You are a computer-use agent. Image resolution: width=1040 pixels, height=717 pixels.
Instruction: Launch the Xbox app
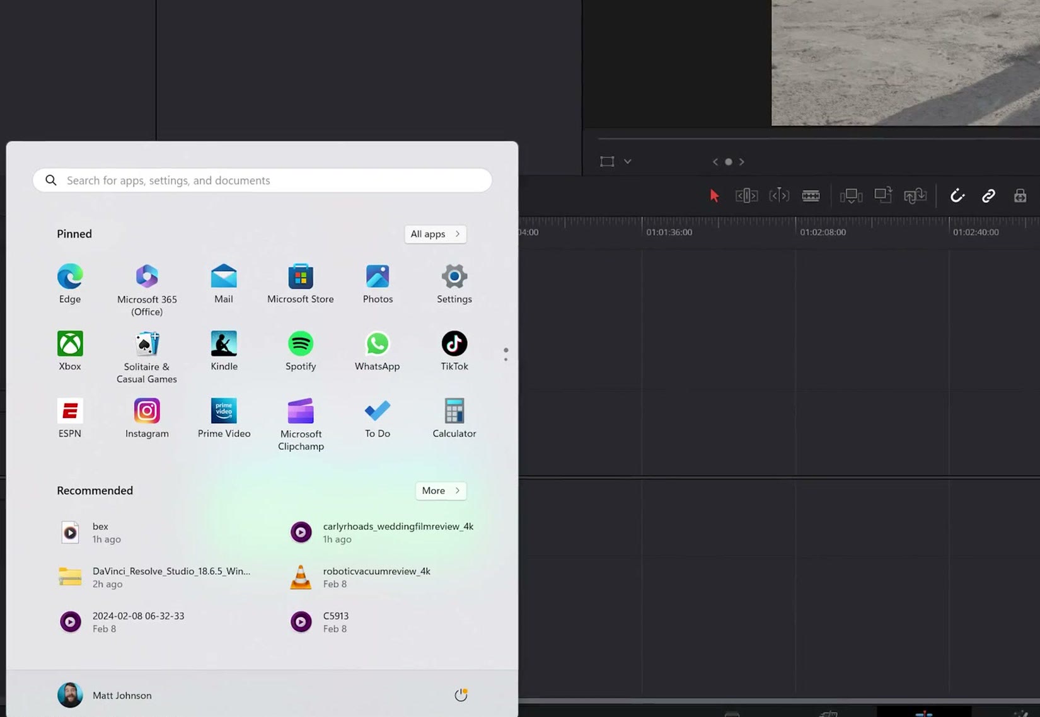(70, 352)
